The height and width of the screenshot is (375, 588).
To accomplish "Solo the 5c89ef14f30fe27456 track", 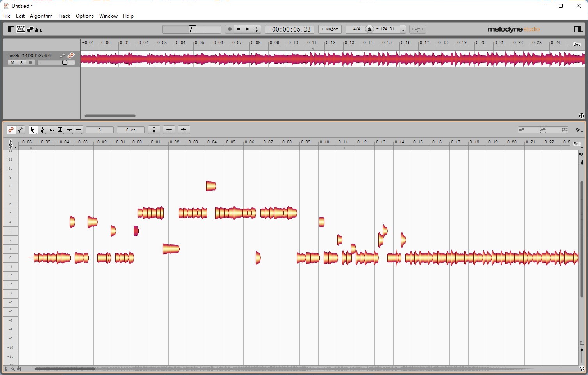I will pos(21,62).
